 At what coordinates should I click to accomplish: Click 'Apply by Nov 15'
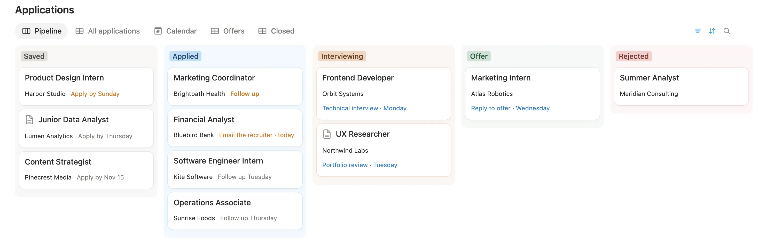pyautogui.click(x=100, y=177)
